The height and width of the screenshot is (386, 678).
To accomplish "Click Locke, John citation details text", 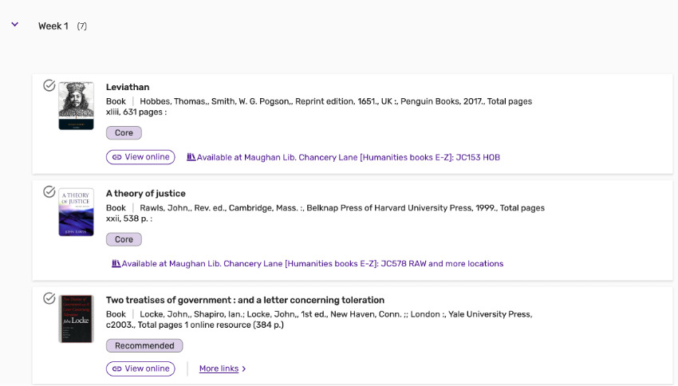I will pyautogui.click(x=319, y=320).
